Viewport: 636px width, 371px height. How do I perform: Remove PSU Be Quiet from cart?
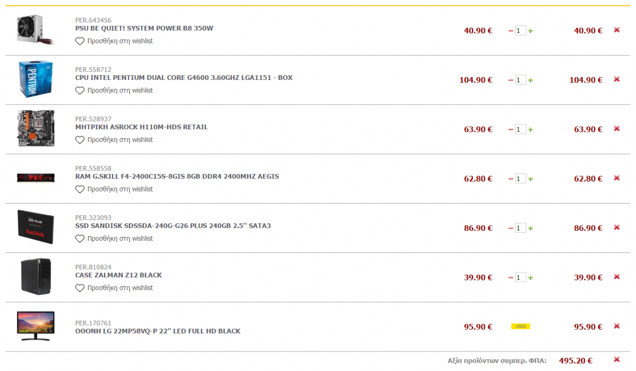[x=616, y=30]
